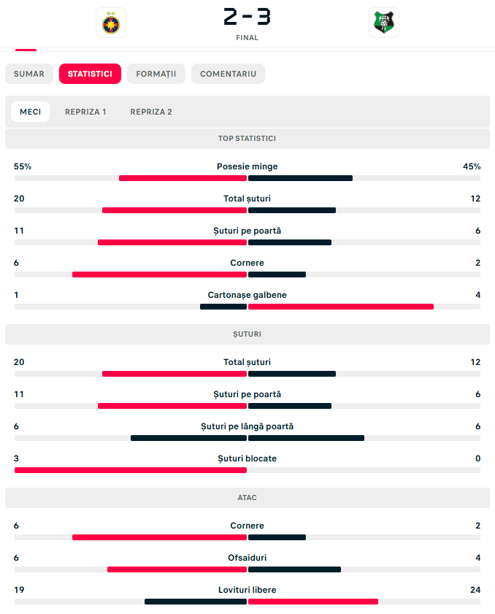495x614 pixels.
Task: Switch to the FORMAȚII tab
Action: click(x=156, y=74)
